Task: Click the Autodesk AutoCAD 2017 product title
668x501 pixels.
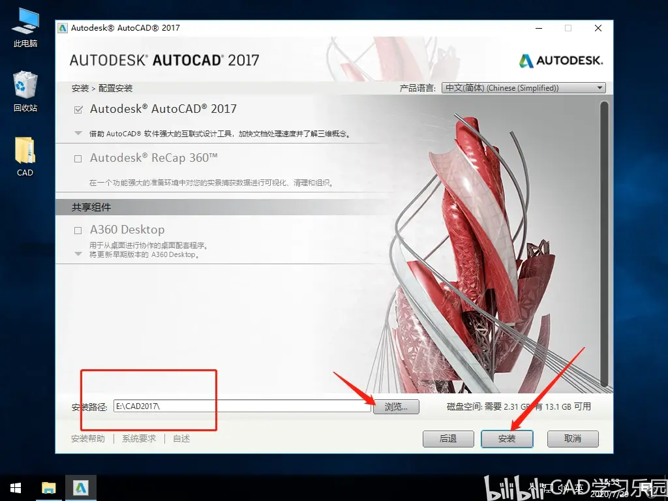Action: (163, 109)
